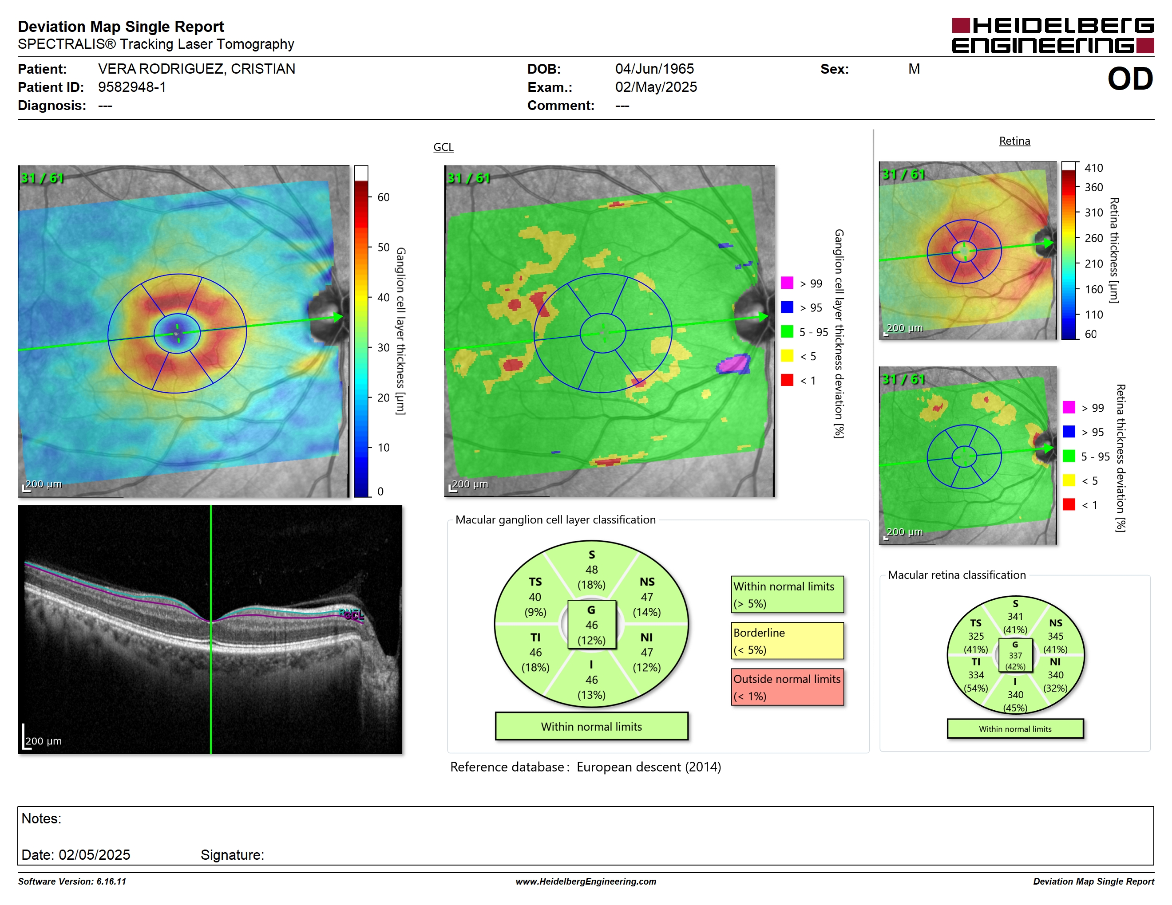Click the retina deviation map image
Screen dimensions: 1172x905
[967, 455]
